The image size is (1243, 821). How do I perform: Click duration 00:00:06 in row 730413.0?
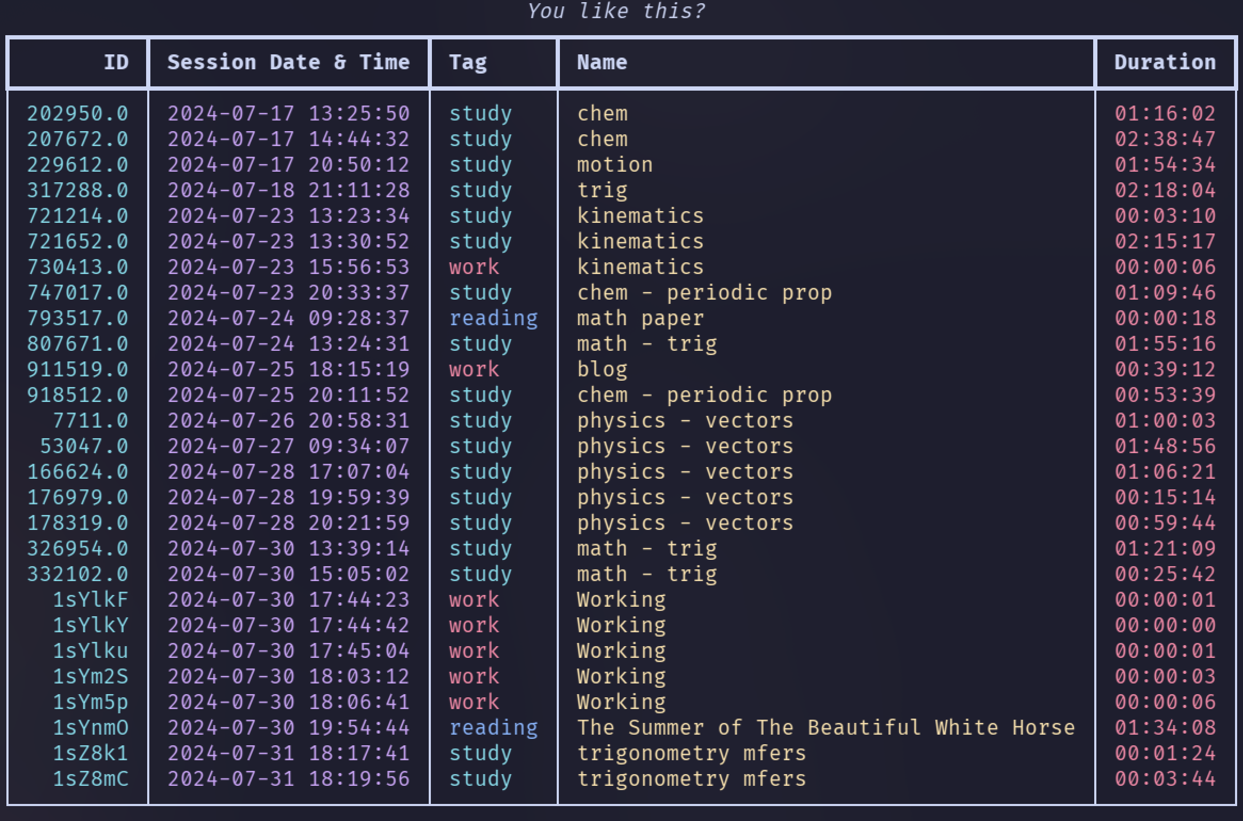tap(1165, 267)
